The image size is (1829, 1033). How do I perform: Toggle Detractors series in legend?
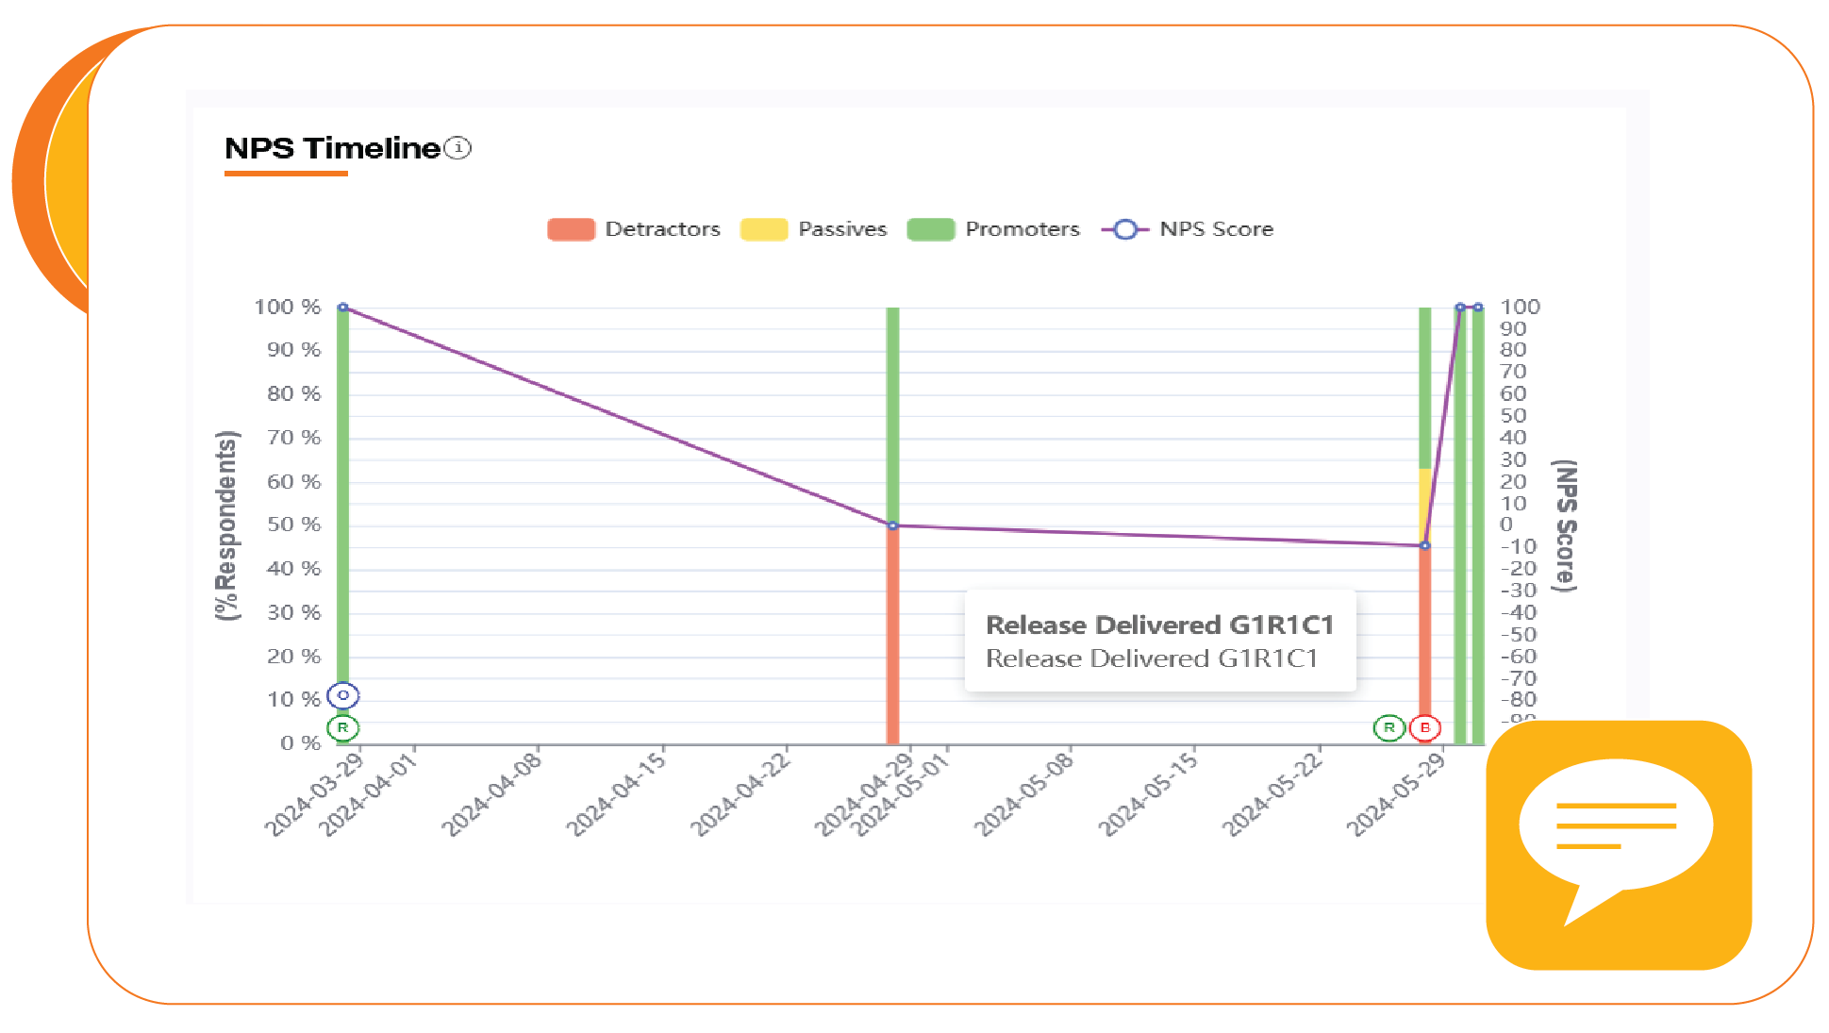[x=662, y=229]
